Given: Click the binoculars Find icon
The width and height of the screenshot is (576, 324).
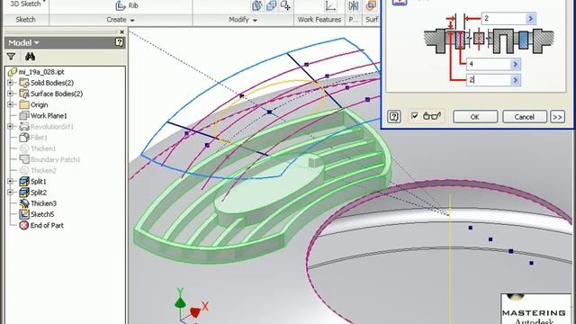Looking at the screenshot, I should (30, 57).
